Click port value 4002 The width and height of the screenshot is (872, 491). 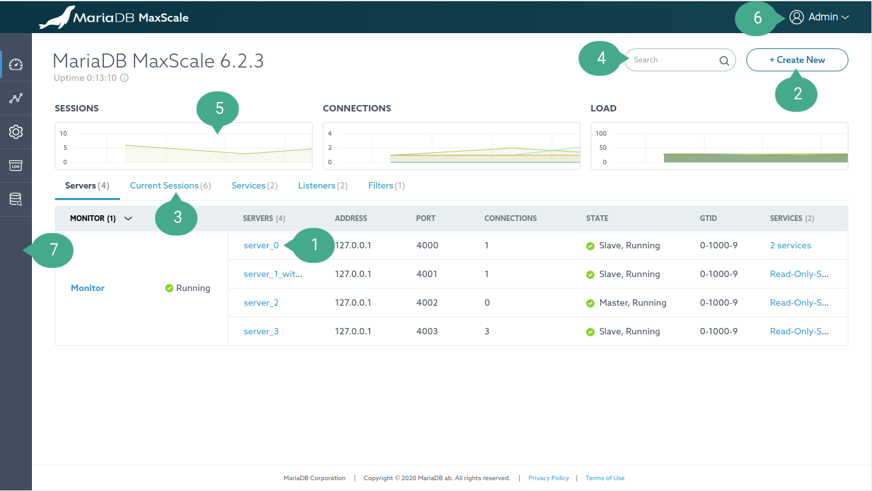[427, 302]
